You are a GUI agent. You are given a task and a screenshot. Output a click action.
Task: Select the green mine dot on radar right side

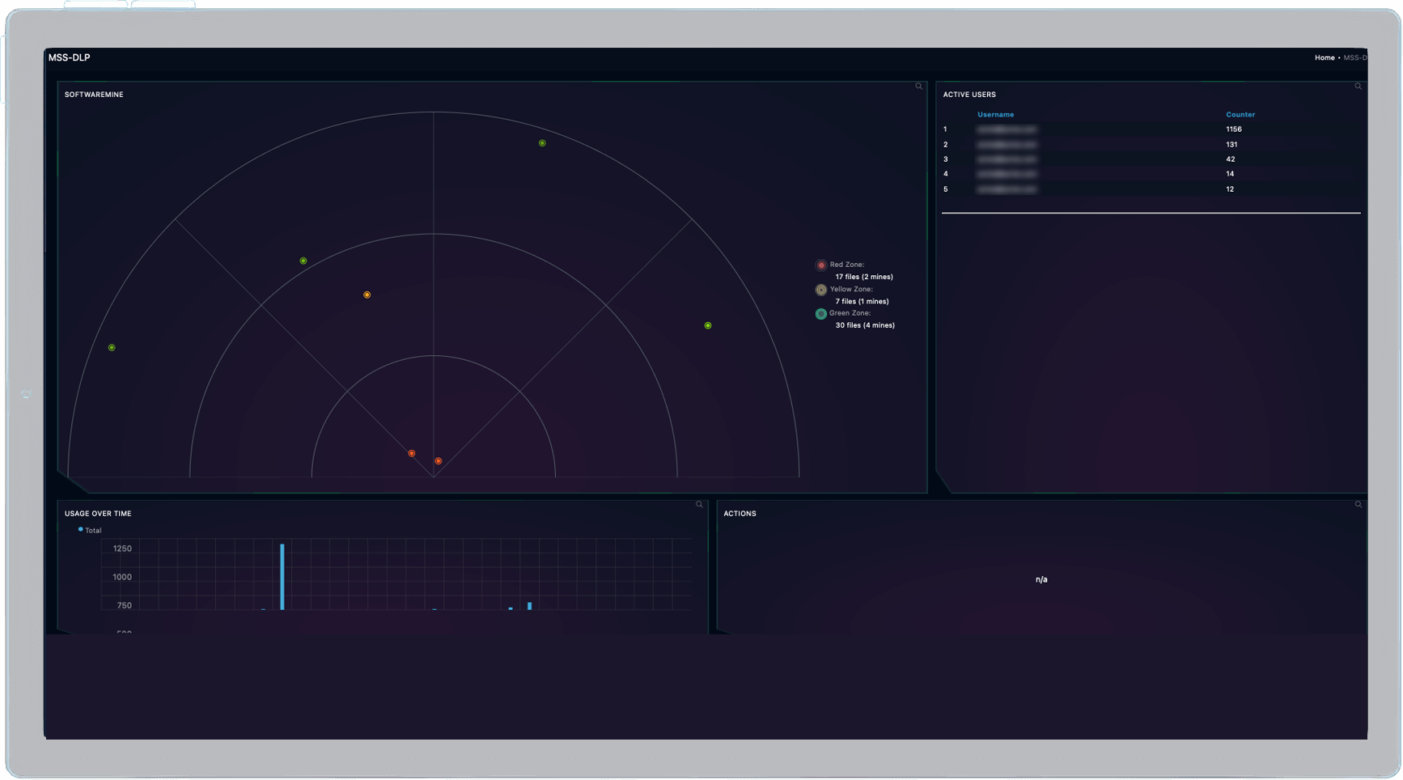pyautogui.click(x=708, y=325)
